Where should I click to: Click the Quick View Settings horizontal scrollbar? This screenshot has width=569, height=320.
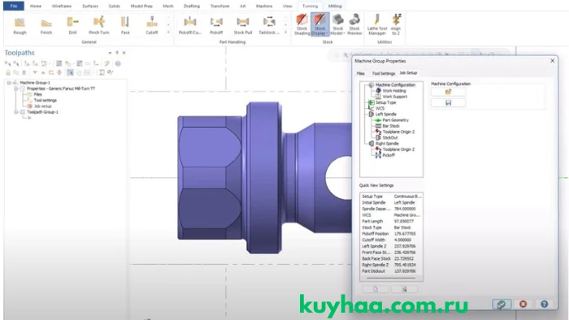(x=391, y=279)
